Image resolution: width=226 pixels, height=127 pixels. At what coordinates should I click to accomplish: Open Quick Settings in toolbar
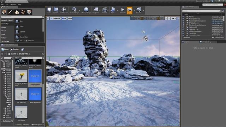[74, 10]
